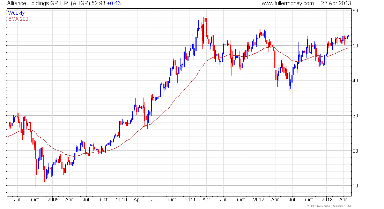This screenshot has width=384, height=209.
Task: Click the 10 price axis label
Action: point(355,186)
